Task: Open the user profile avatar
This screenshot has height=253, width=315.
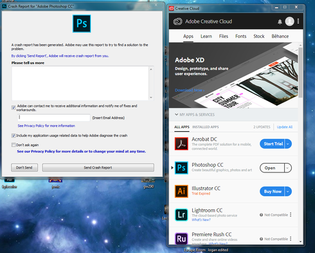Action: click(289, 21)
